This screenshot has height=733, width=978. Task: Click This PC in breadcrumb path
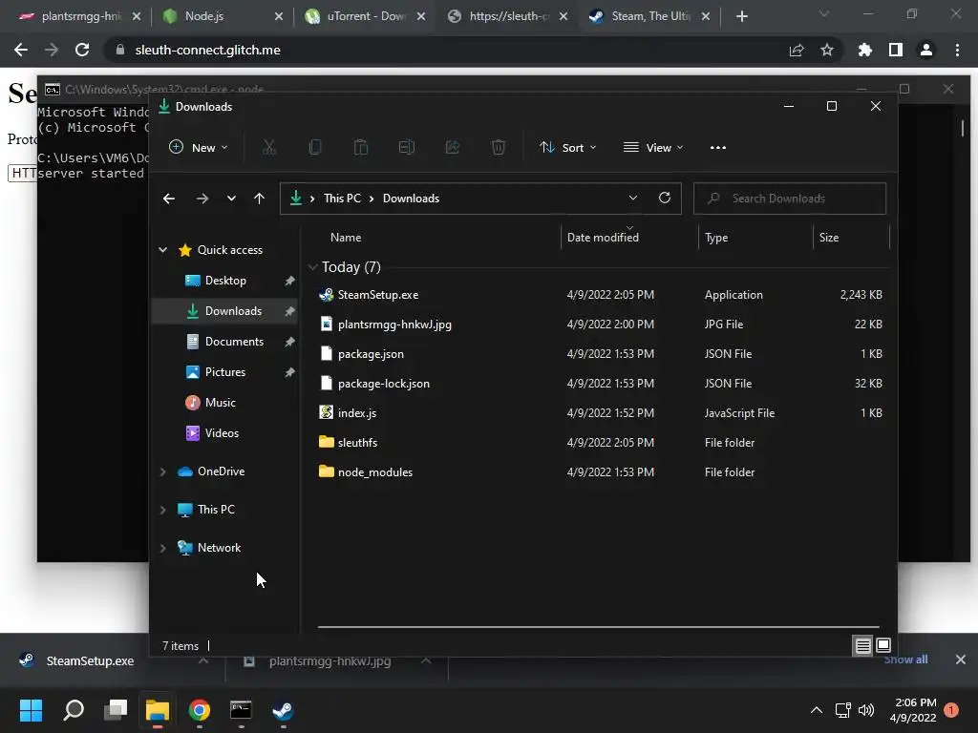(x=342, y=199)
